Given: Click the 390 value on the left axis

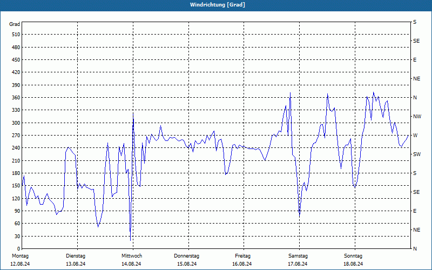Looking at the screenshot, I should [16, 85].
